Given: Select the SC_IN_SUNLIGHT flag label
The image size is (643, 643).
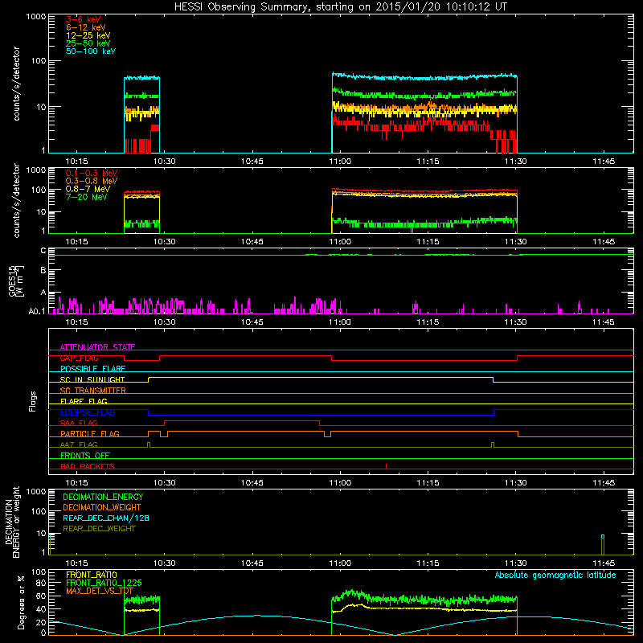Looking at the screenshot, I should pyautogui.click(x=92, y=379).
